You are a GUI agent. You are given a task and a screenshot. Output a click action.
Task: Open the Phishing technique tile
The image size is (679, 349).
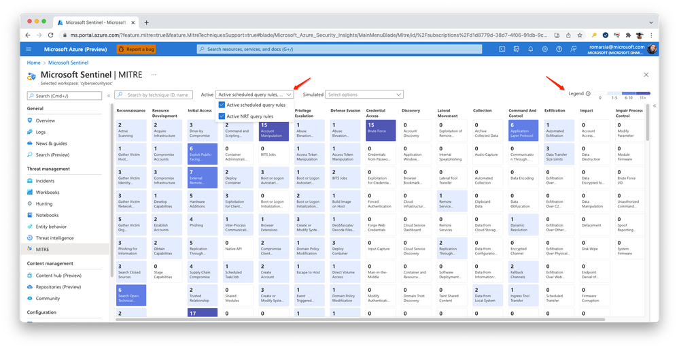pos(203,225)
